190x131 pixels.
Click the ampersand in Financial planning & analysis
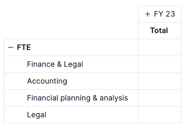tap(95, 98)
